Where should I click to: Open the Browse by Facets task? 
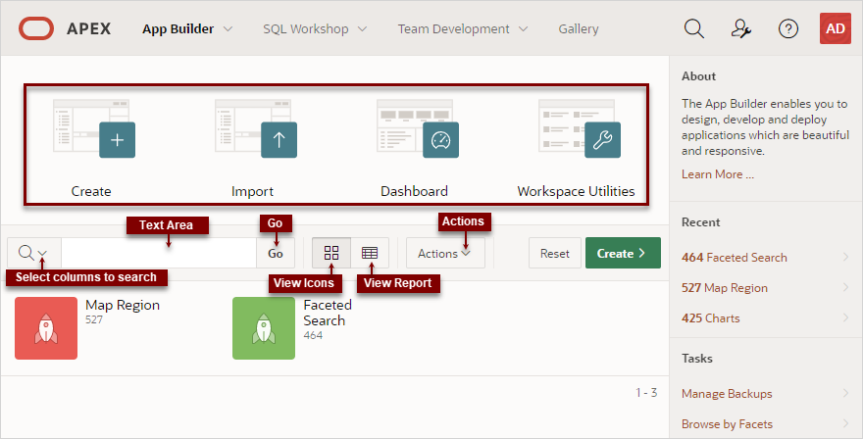click(x=727, y=424)
